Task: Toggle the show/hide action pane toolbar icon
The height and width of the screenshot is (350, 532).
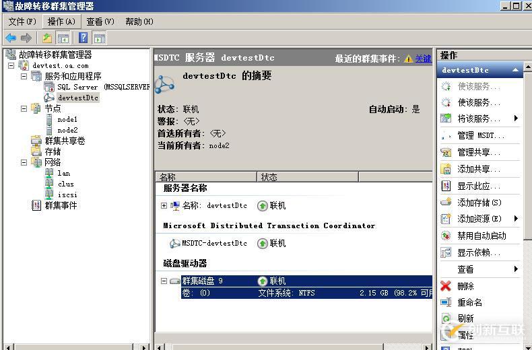Action: (100, 38)
